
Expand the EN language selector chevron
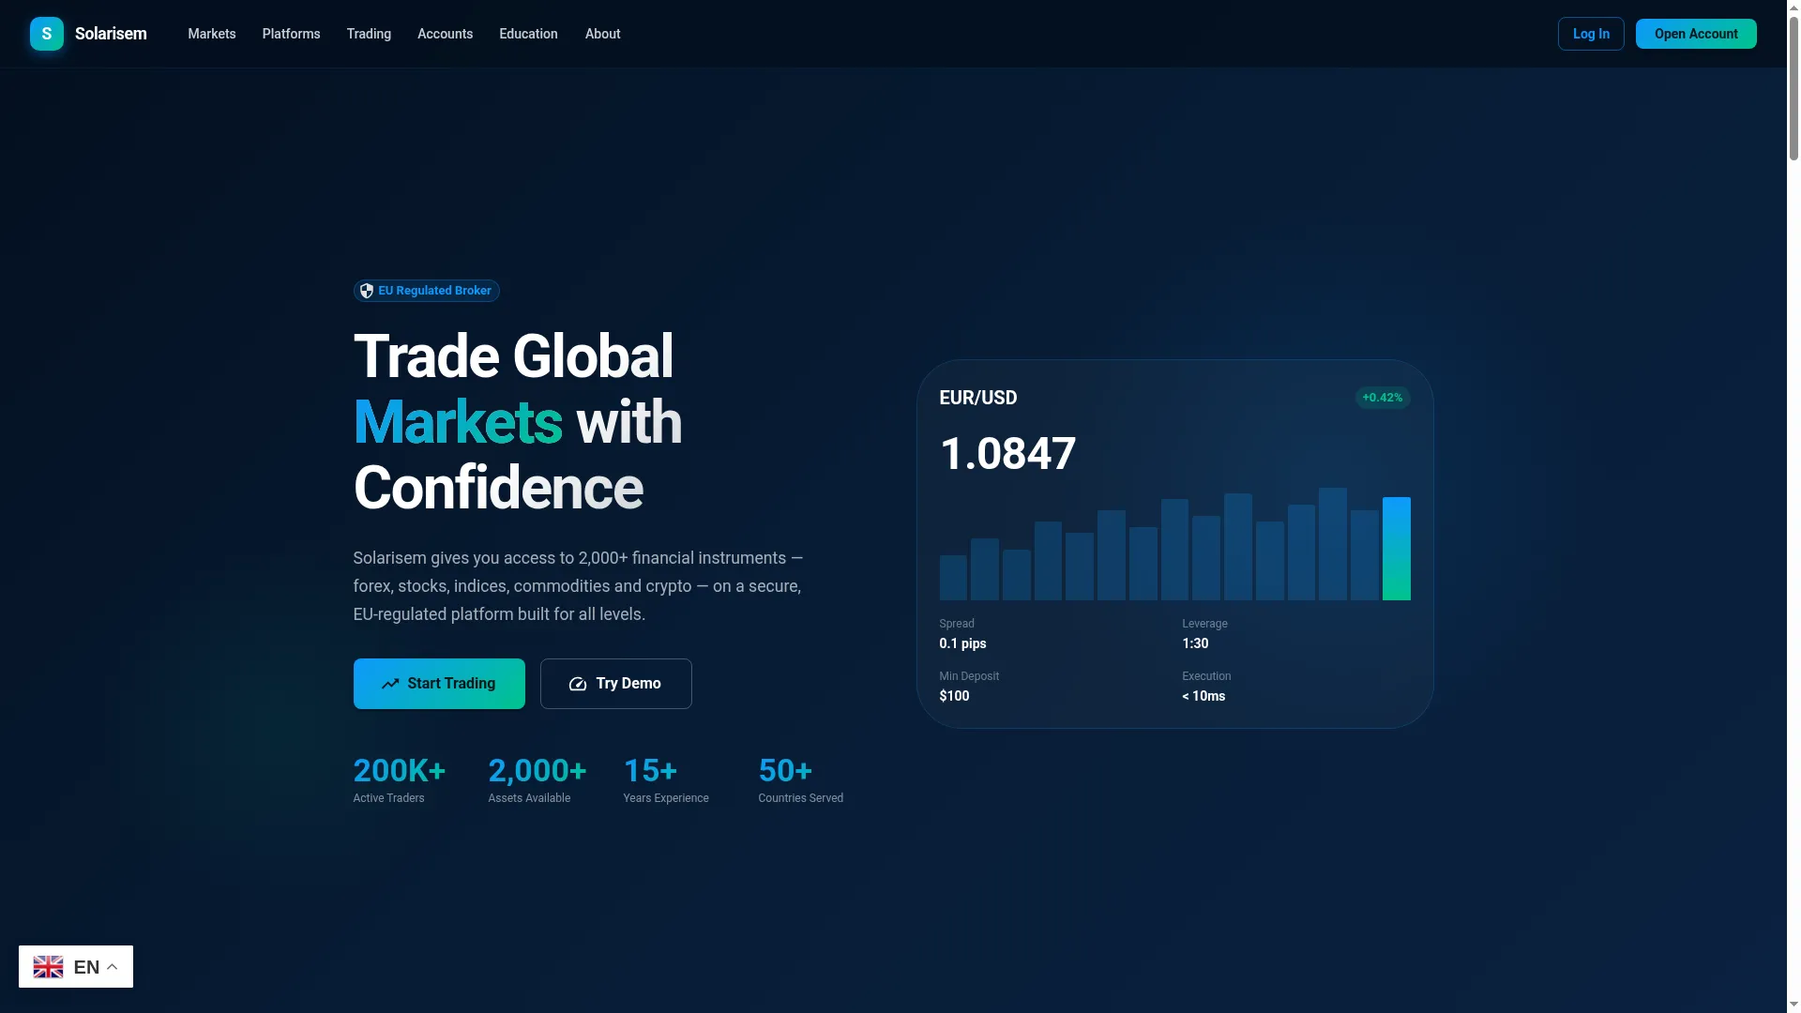point(113,967)
